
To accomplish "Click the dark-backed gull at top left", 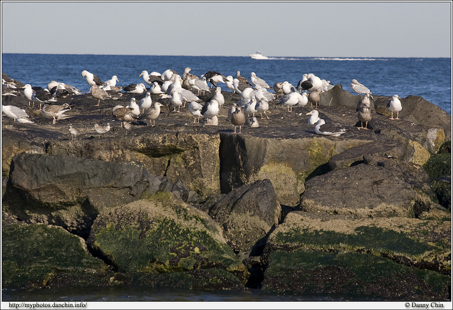I will [x=91, y=78].
